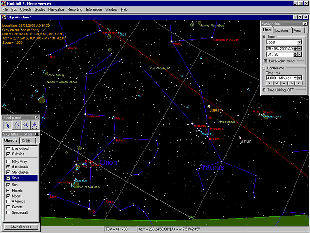310x233 pixels.
Task: Click the Bellatrix star
Action: [x=114, y=138]
